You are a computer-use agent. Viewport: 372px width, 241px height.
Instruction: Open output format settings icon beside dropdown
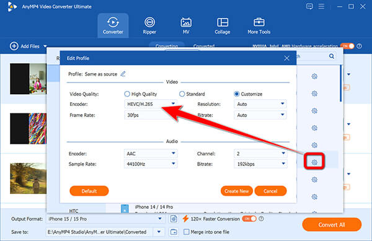coord(174,219)
